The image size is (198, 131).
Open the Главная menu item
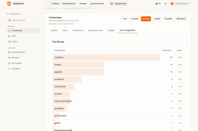click(x=55, y=4)
